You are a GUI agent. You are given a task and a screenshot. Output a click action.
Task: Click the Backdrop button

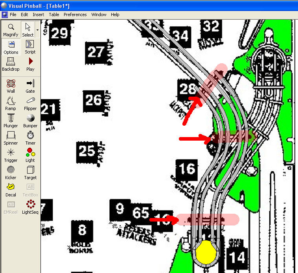[11, 64]
